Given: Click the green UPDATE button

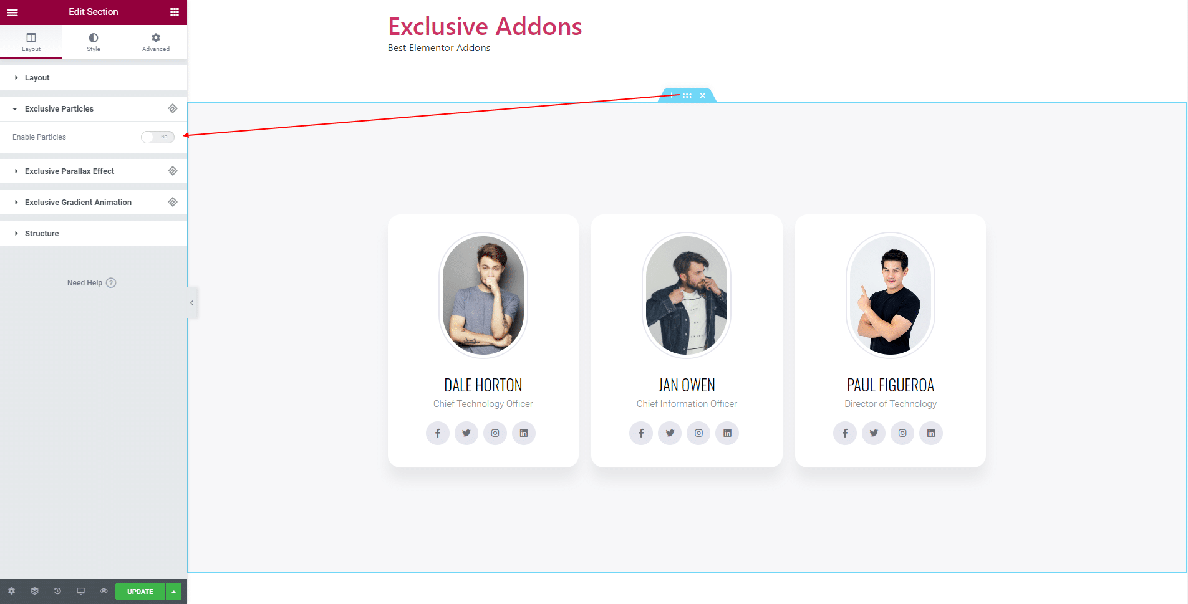Looking at the screenshot, I should coord(140,592).
